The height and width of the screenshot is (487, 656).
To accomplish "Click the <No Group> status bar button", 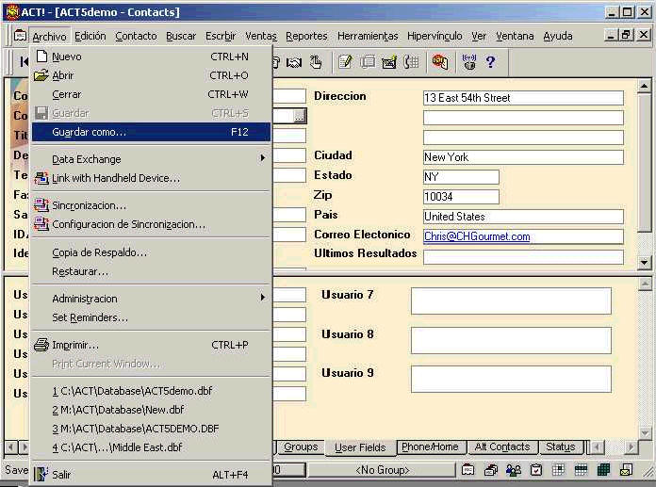I will click(382, 470).
